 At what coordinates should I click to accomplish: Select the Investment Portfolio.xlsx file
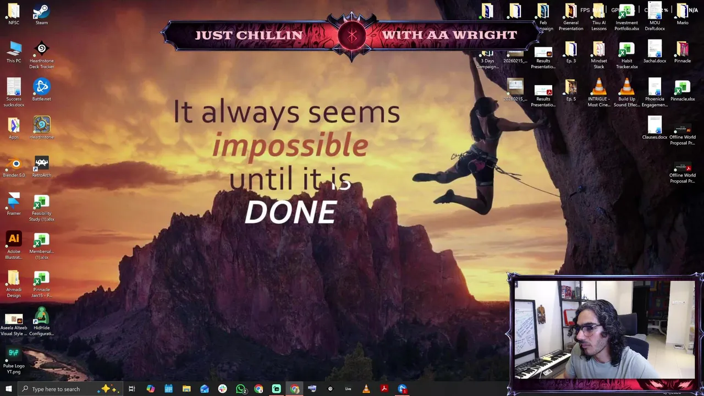click(x=626, y=17)
